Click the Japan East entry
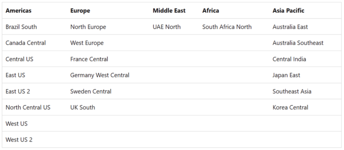 click(286, 75)
